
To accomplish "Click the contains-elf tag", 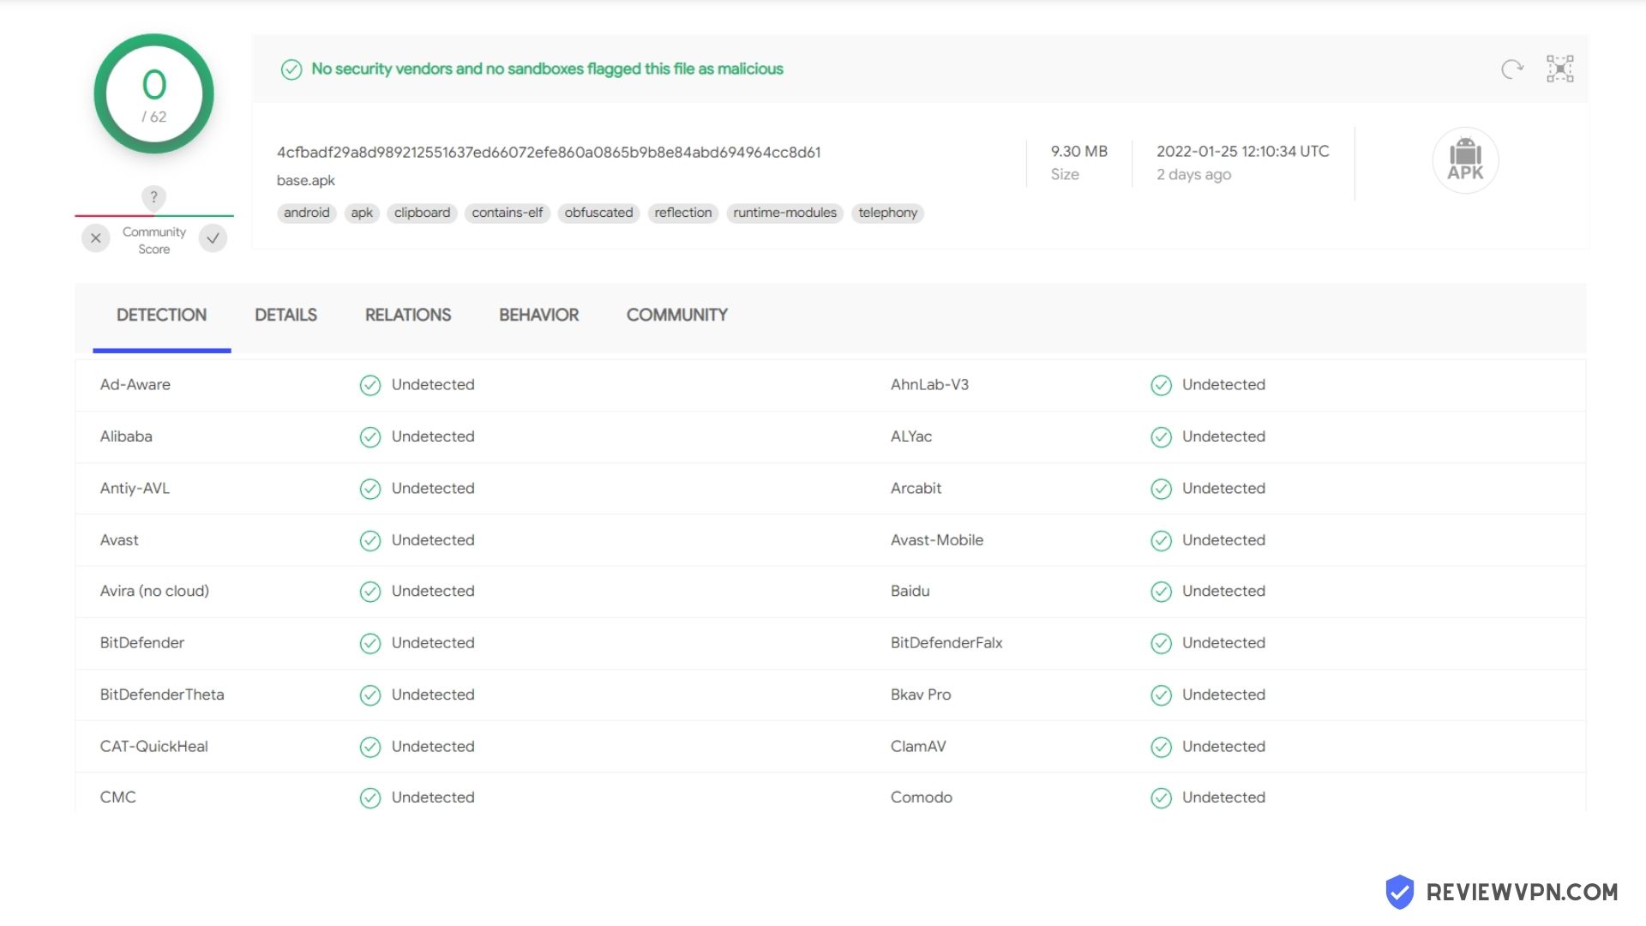I will coord(507,213).
